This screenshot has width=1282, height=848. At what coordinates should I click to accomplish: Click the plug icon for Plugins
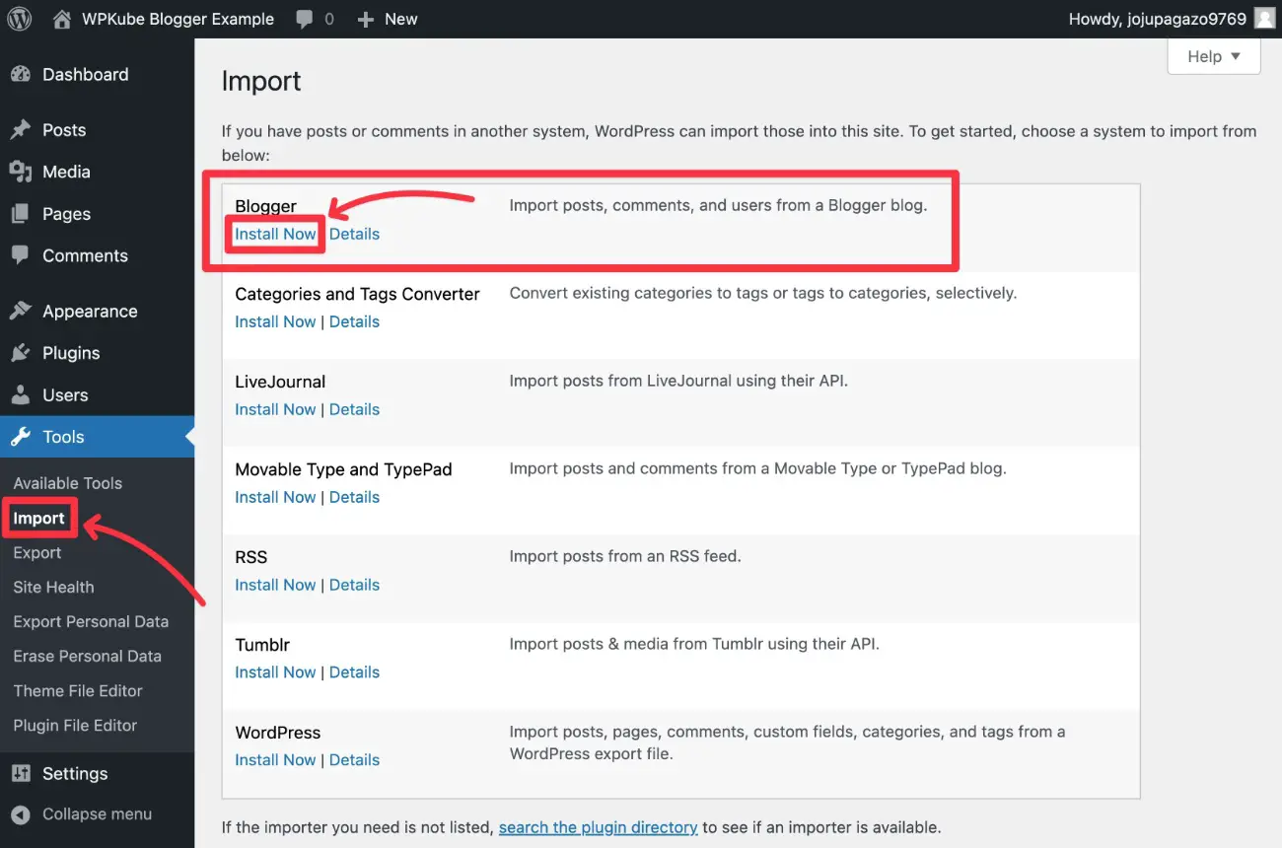21,353
